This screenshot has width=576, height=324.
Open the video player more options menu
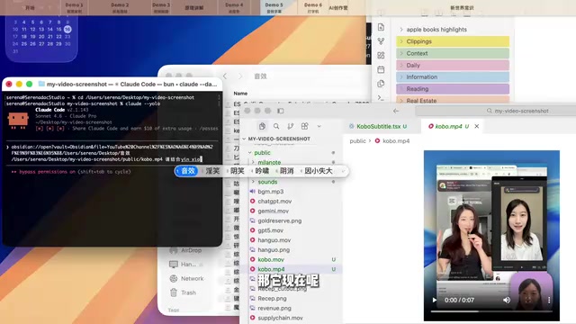[x=549, y=300]
